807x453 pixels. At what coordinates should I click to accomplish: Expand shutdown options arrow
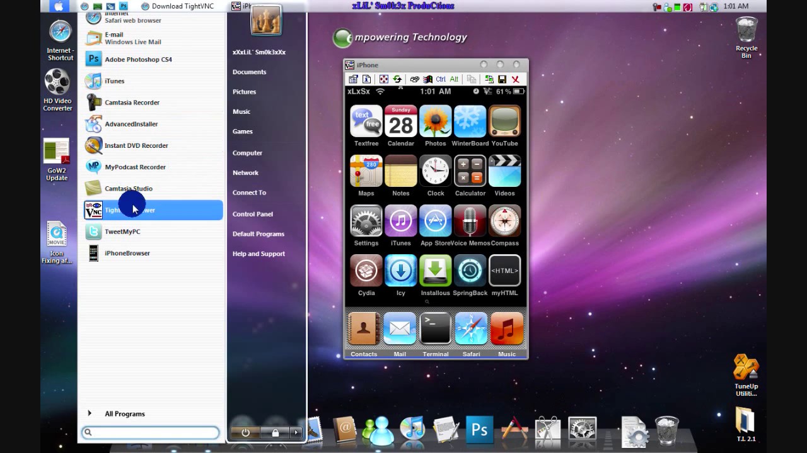(x=296, y=432)
